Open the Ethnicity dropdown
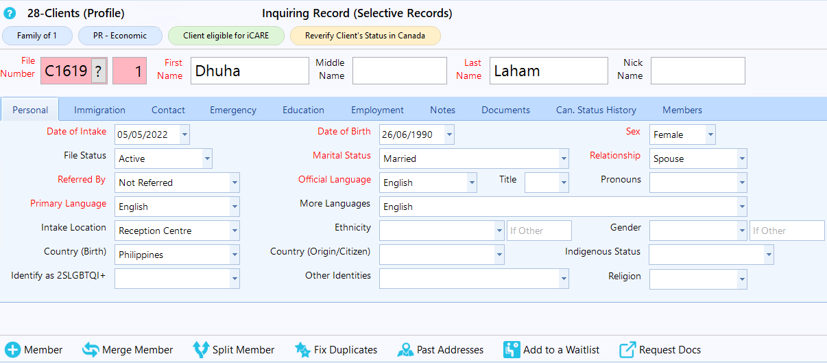Viewport: 827px width, 363px height. pos(499,231)
